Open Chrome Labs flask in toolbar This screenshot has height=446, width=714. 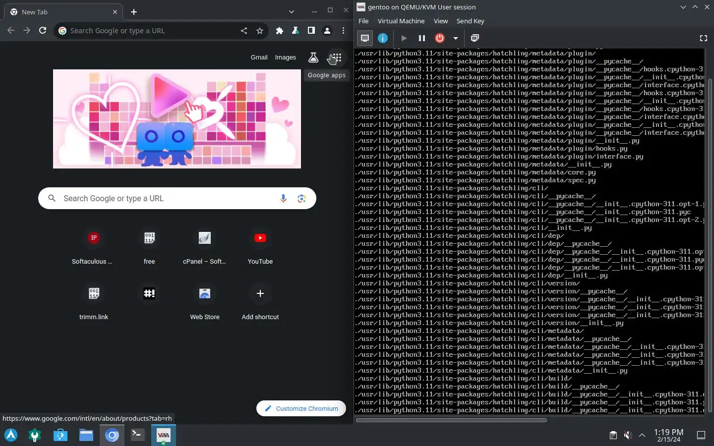point(296,31)
